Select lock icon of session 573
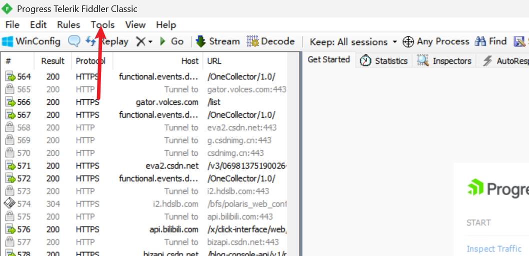Image resolution: width=529 pixels, height=256 pixels. click(10, 191)
